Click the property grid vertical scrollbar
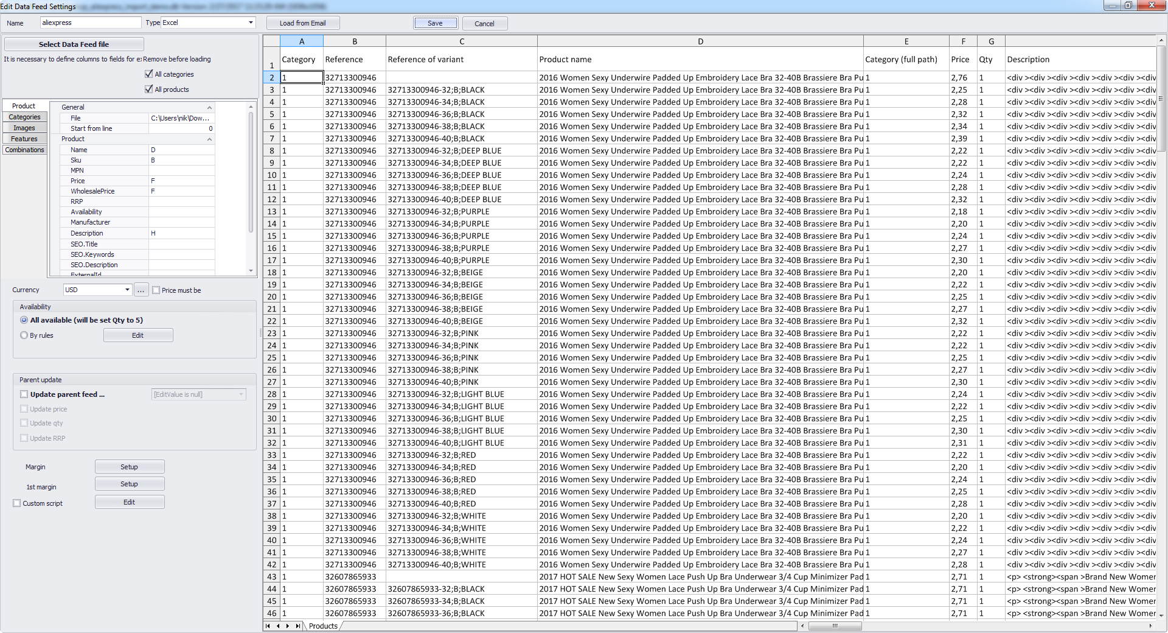The image size is (1168, 633). tap(251, 171)
